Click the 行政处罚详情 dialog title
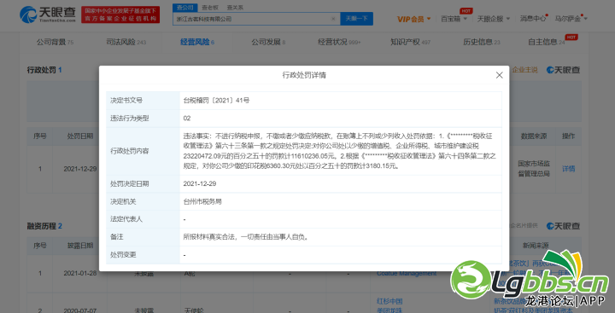 click(x=304, y=75)
